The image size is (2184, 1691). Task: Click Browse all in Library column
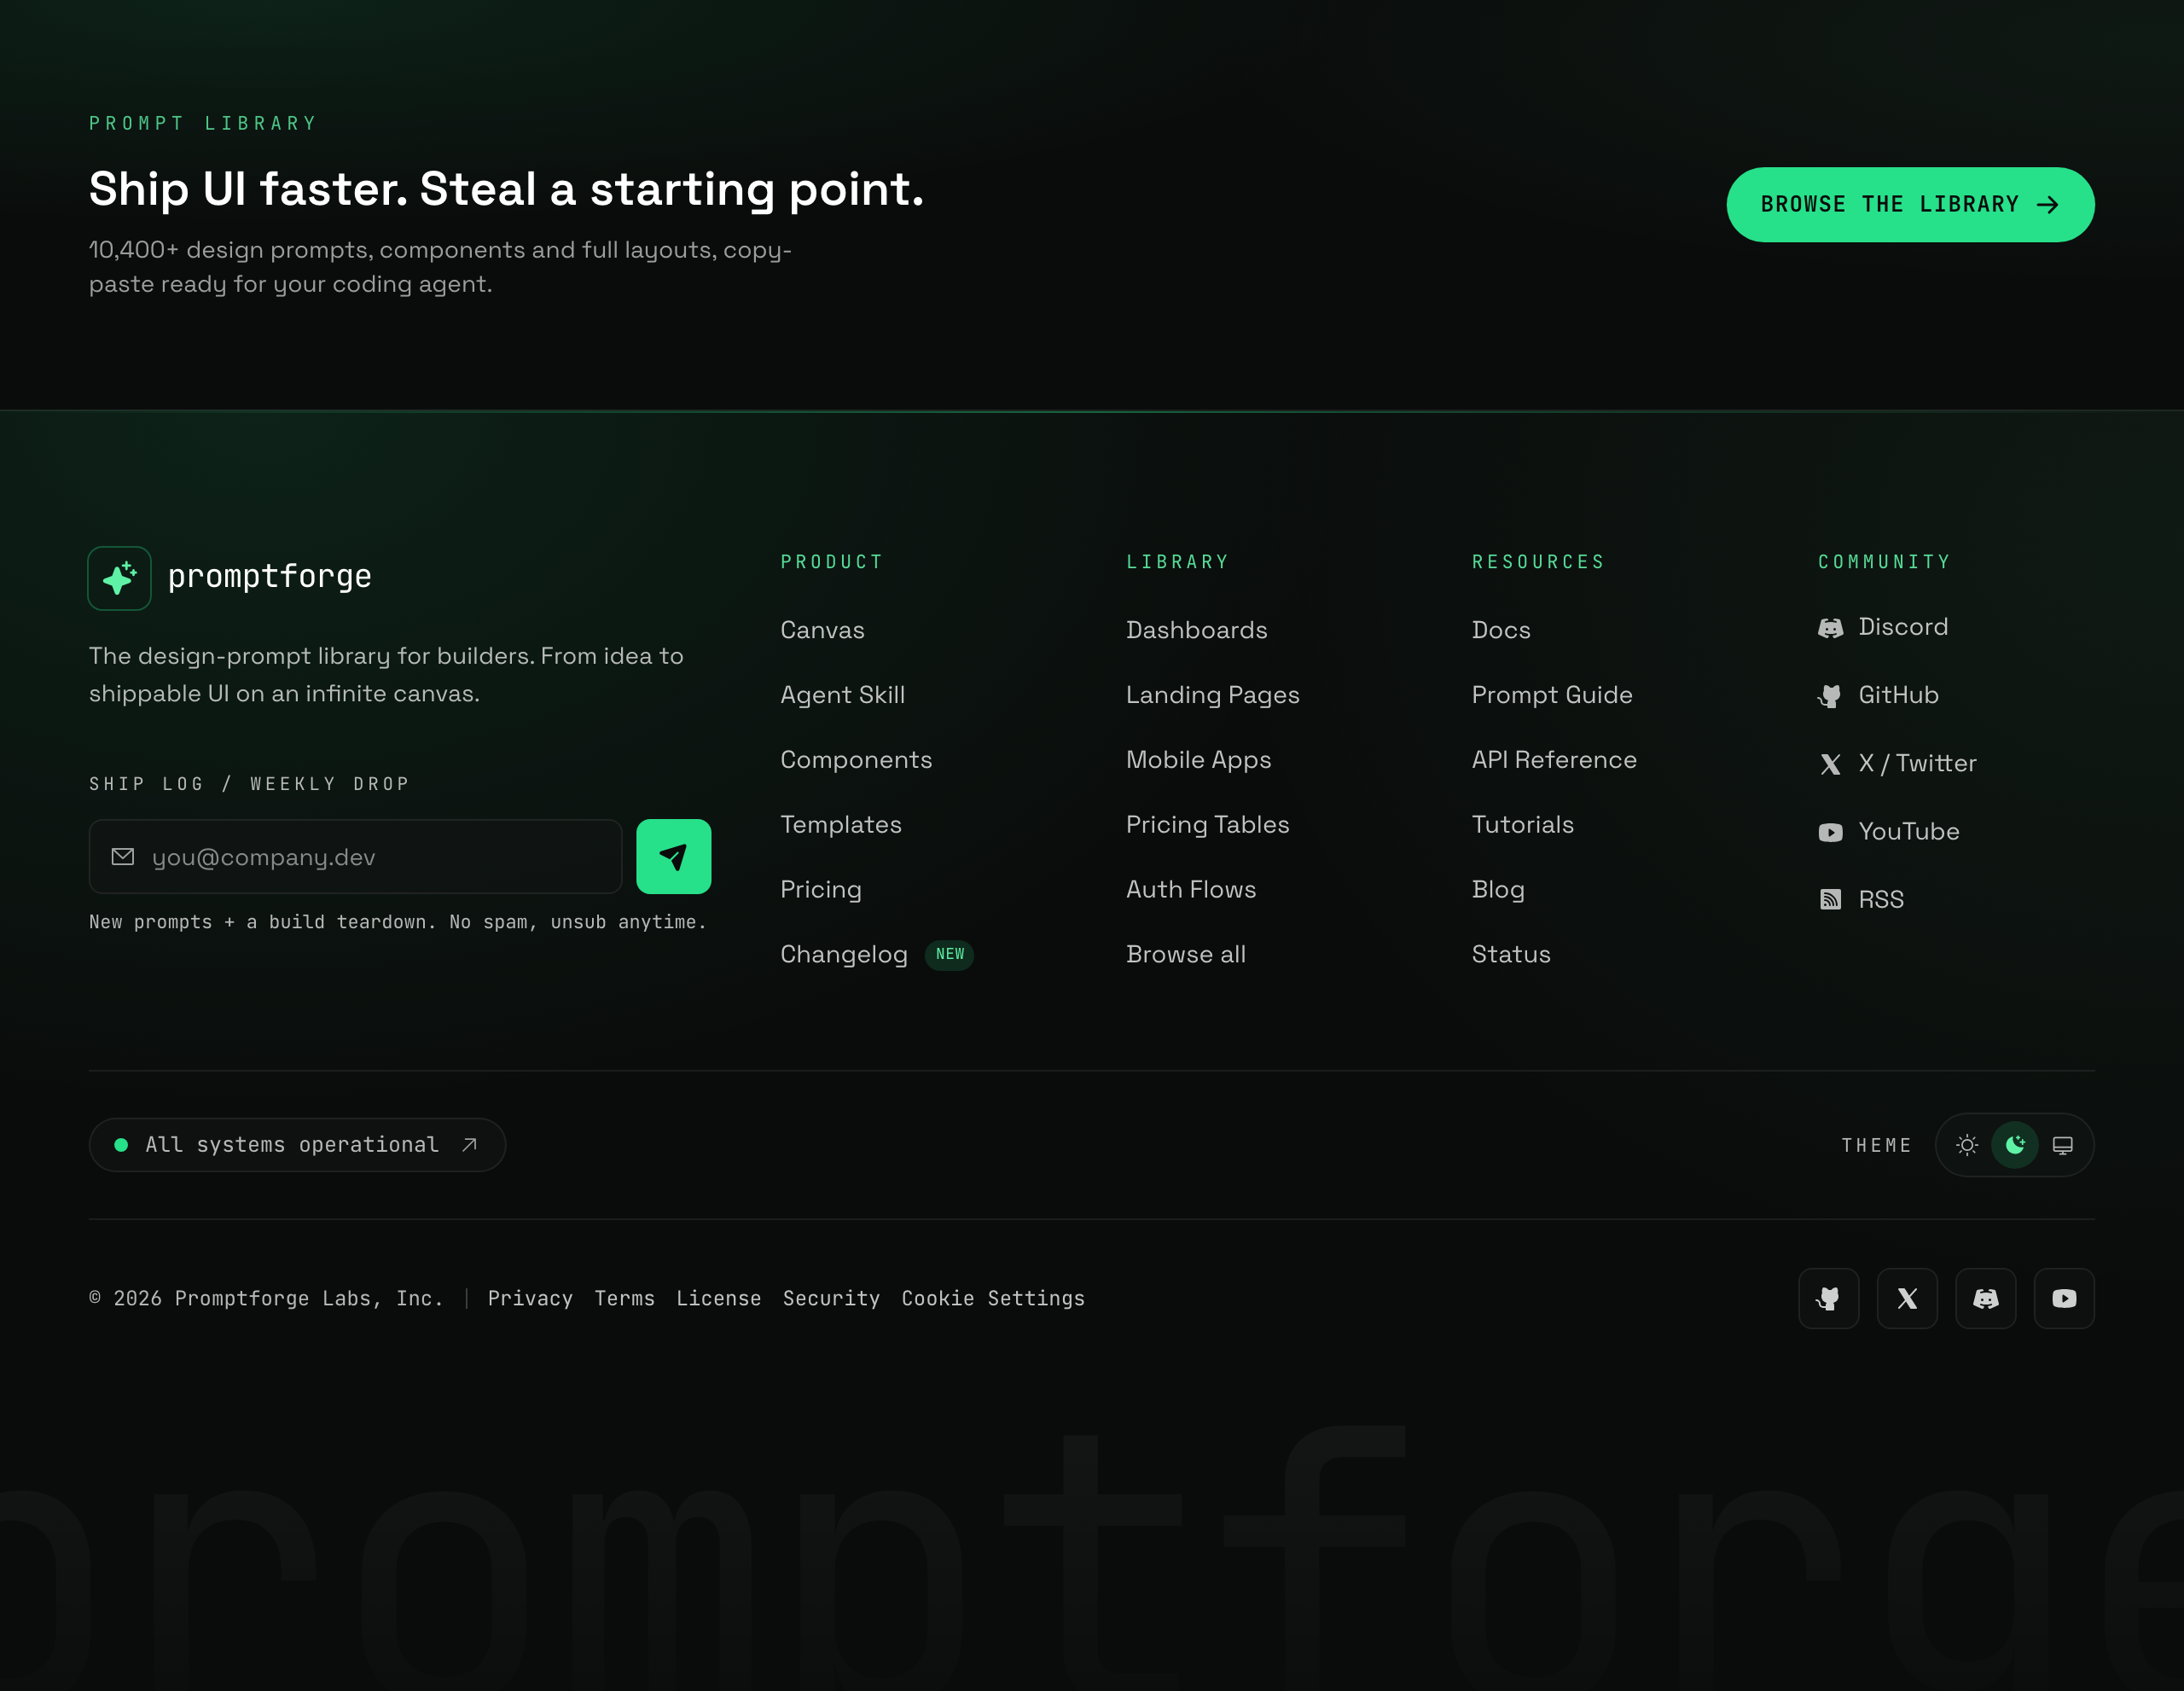1186,955
